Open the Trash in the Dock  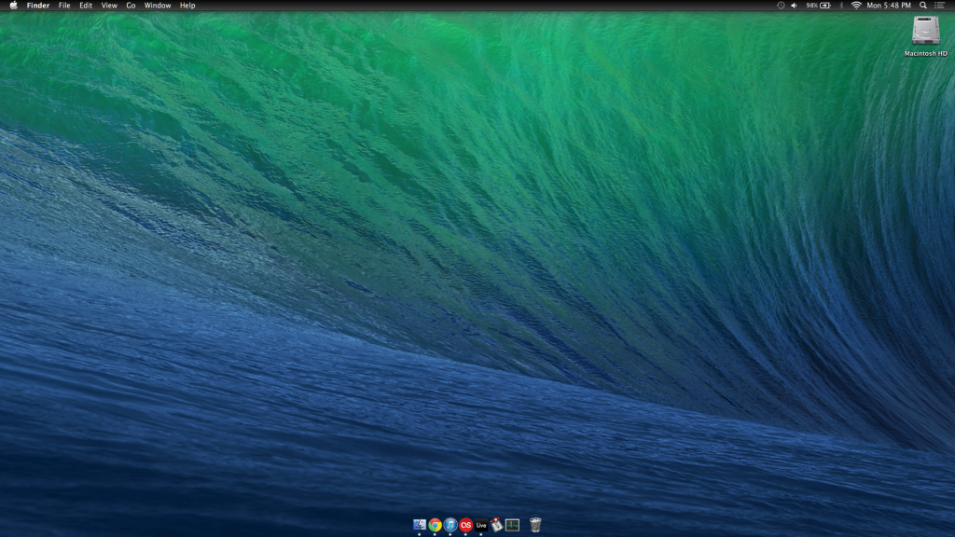pyautogui.click(x=535, y=525)
